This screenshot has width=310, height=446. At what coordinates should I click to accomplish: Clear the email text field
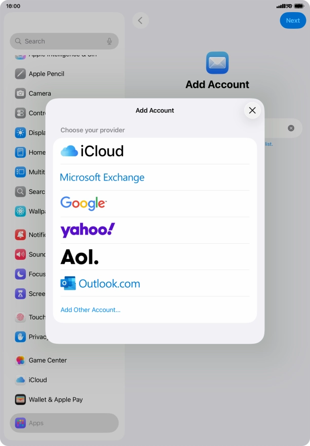[291, 128]
